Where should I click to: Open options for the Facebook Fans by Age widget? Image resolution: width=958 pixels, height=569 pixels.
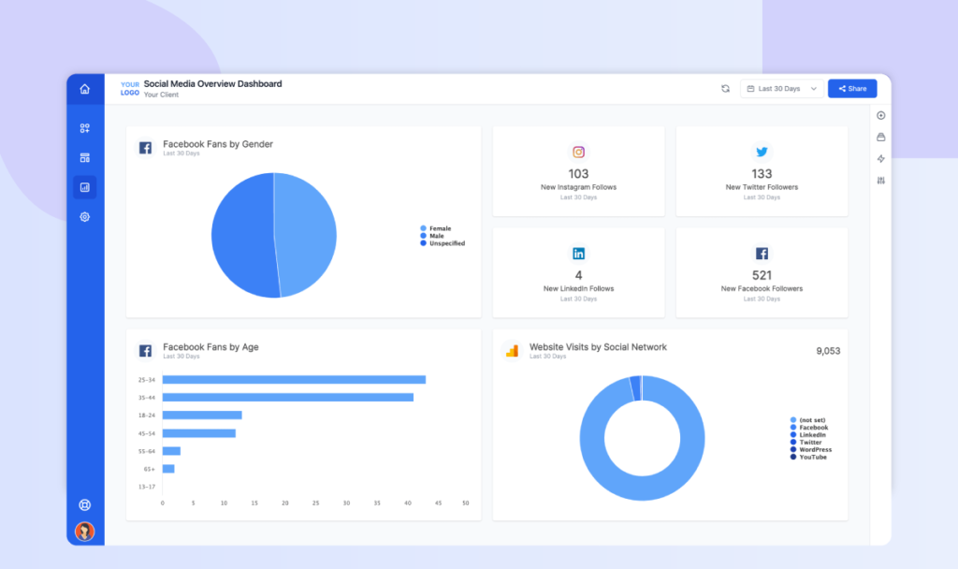[x=465, y=346]
